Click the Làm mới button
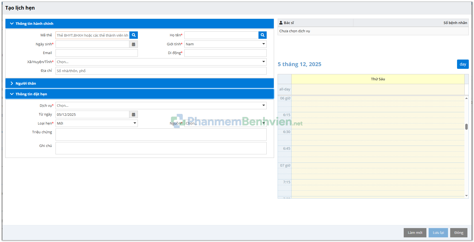474x242 pixels. 415,233
